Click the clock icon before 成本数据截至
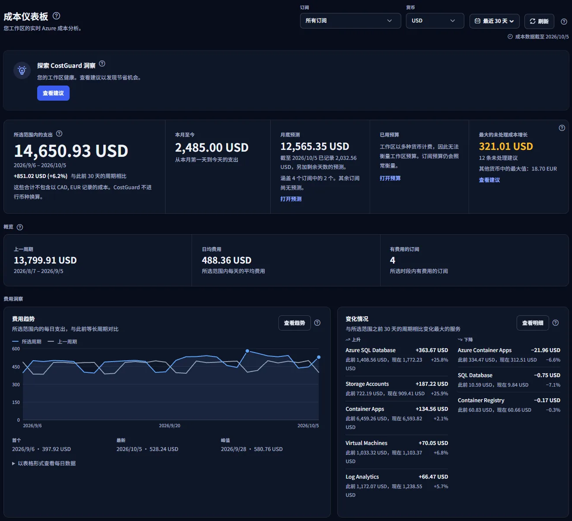The height and width of the screenshot is (521, 572). point(510,37)
